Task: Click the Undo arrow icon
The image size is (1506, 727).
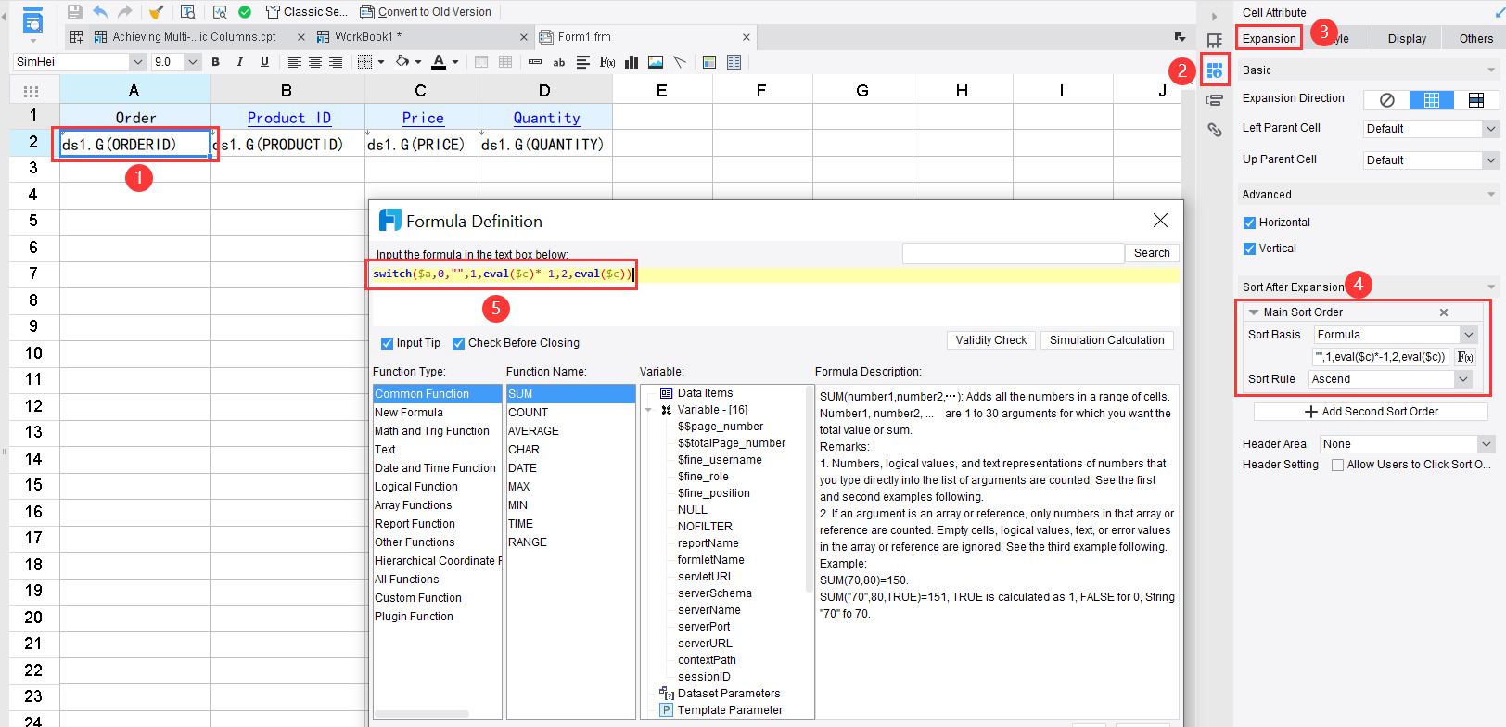Action: click(x=100, y=12)
